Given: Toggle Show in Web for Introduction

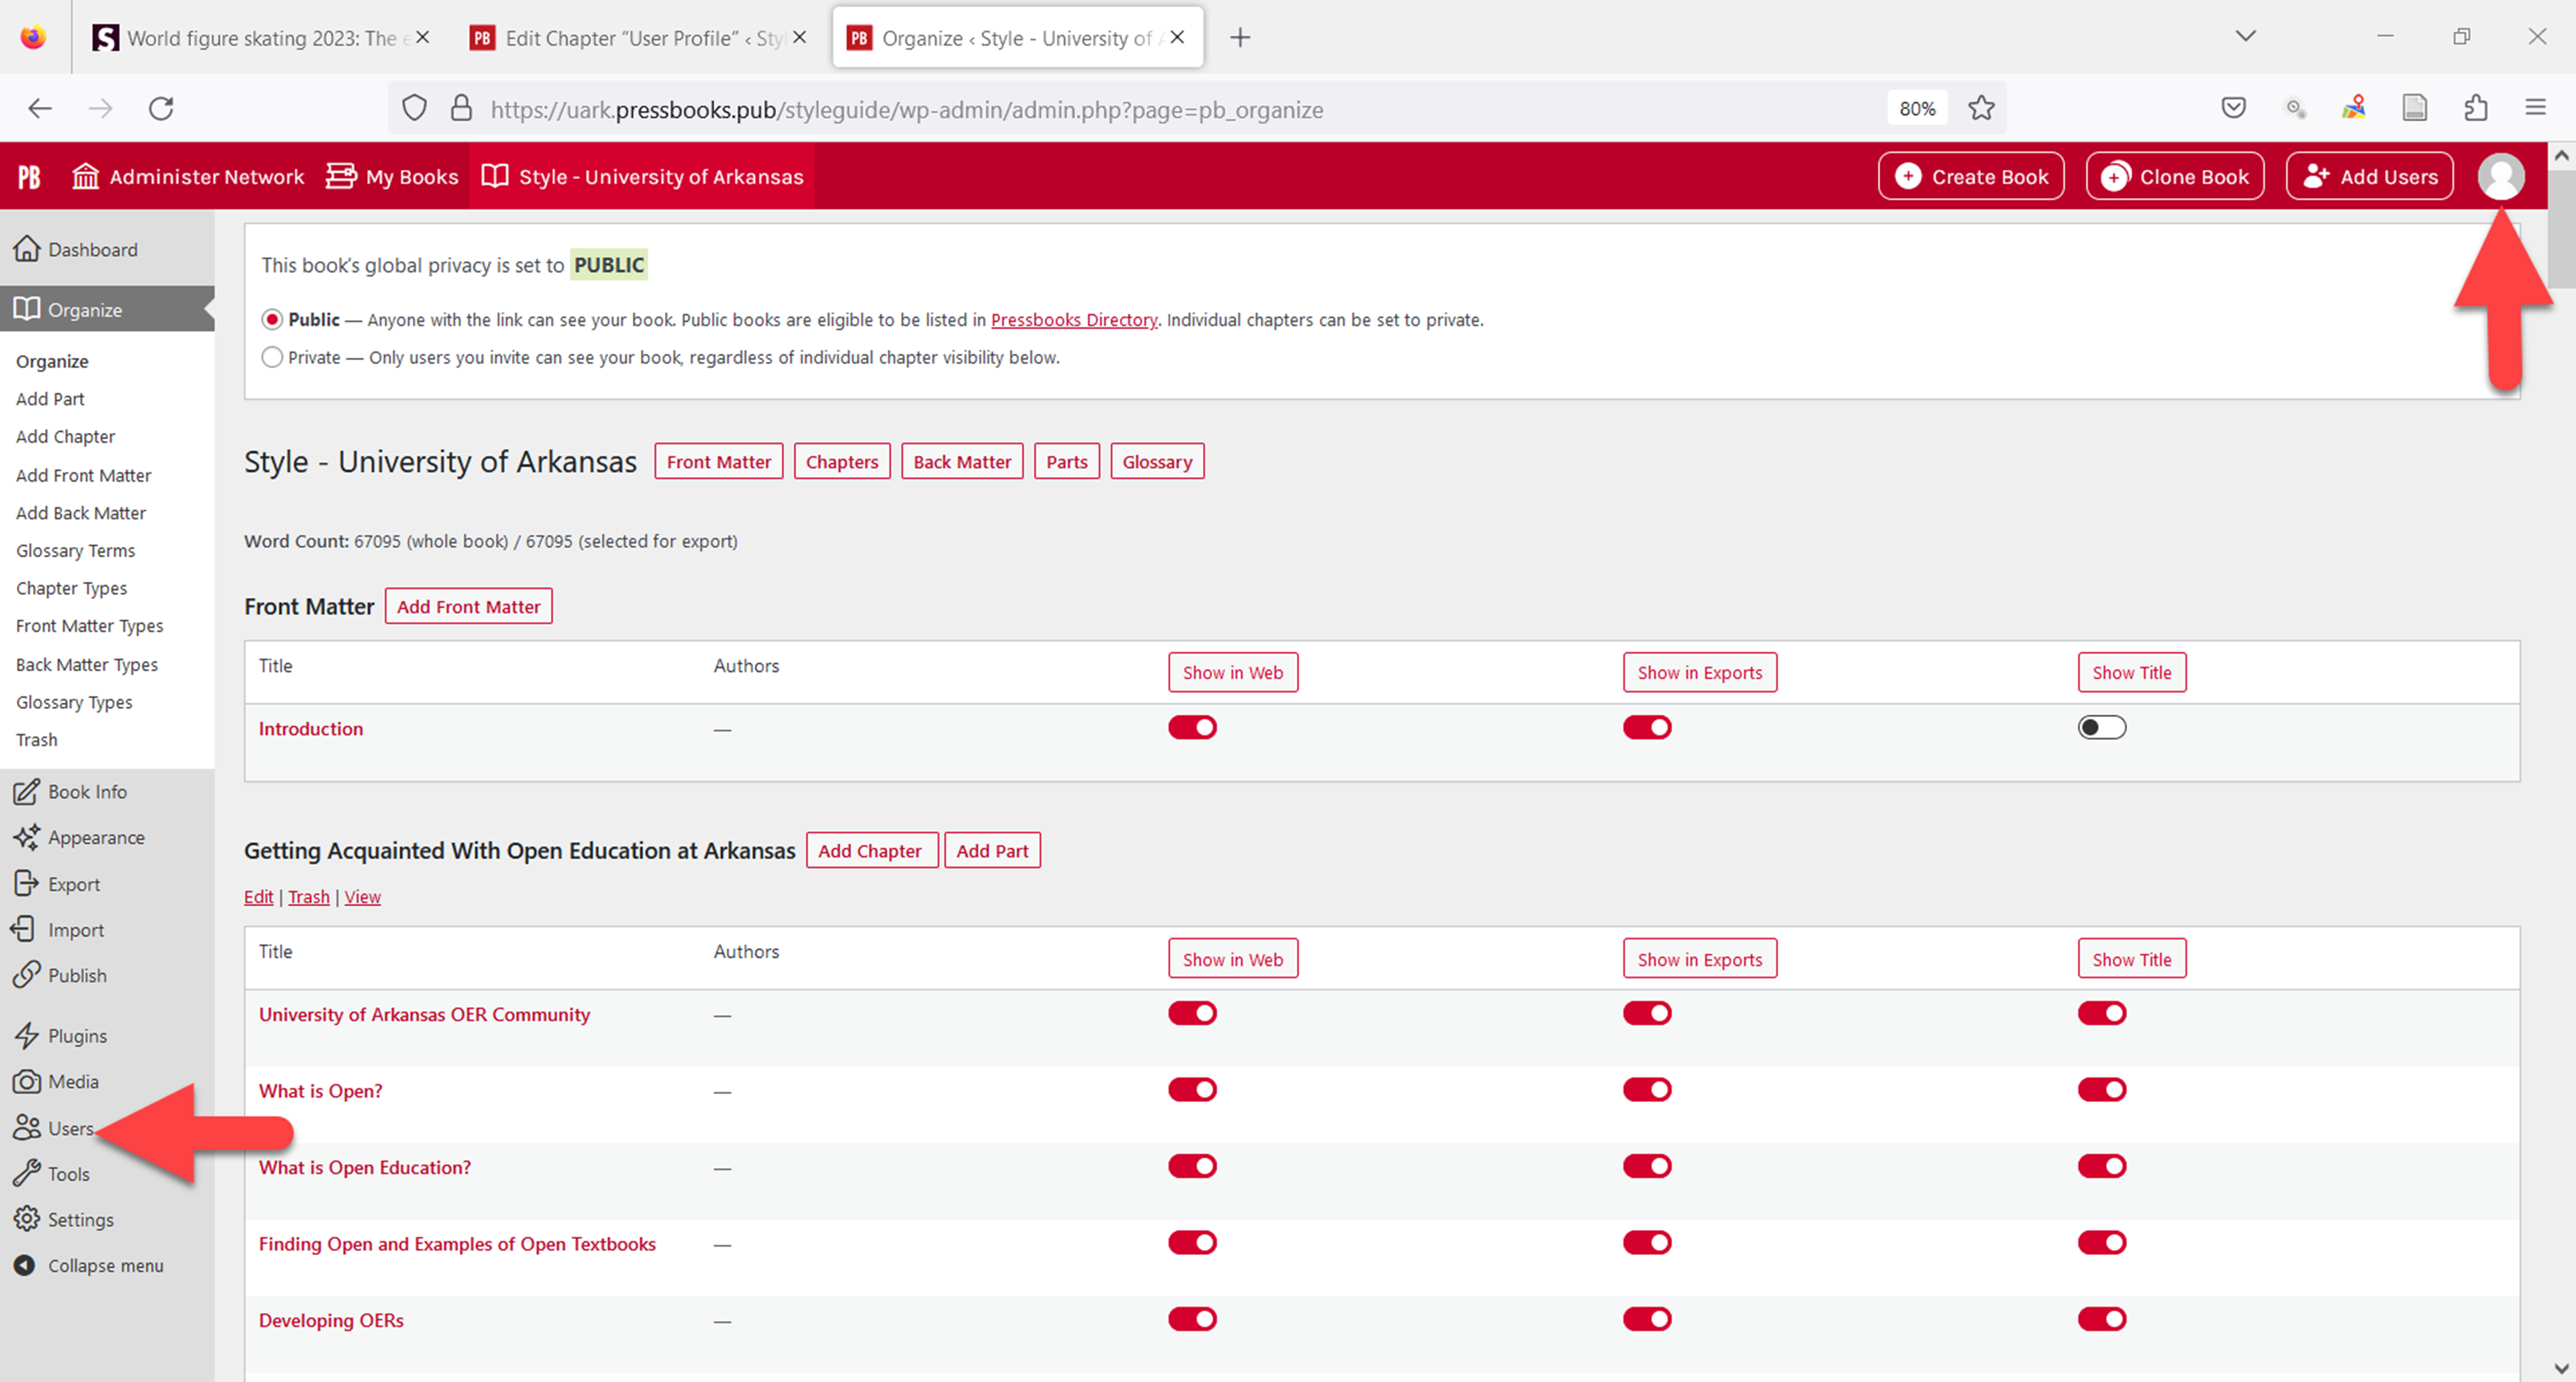Looking at the screenshot, I should point(1192,728).
